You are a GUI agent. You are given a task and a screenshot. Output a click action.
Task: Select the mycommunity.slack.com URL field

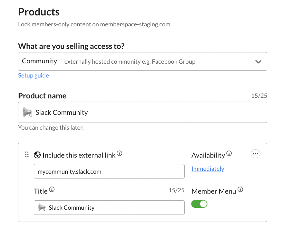110,171
